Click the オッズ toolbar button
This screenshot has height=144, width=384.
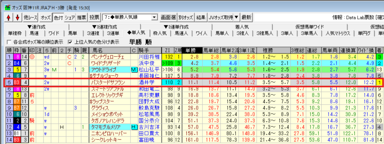pos(46,17)
